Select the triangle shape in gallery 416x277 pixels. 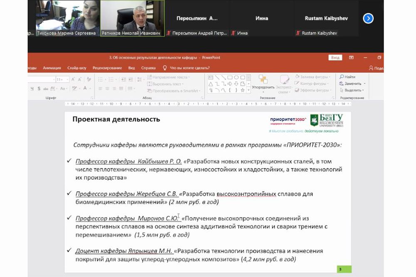tap(211, 83)
